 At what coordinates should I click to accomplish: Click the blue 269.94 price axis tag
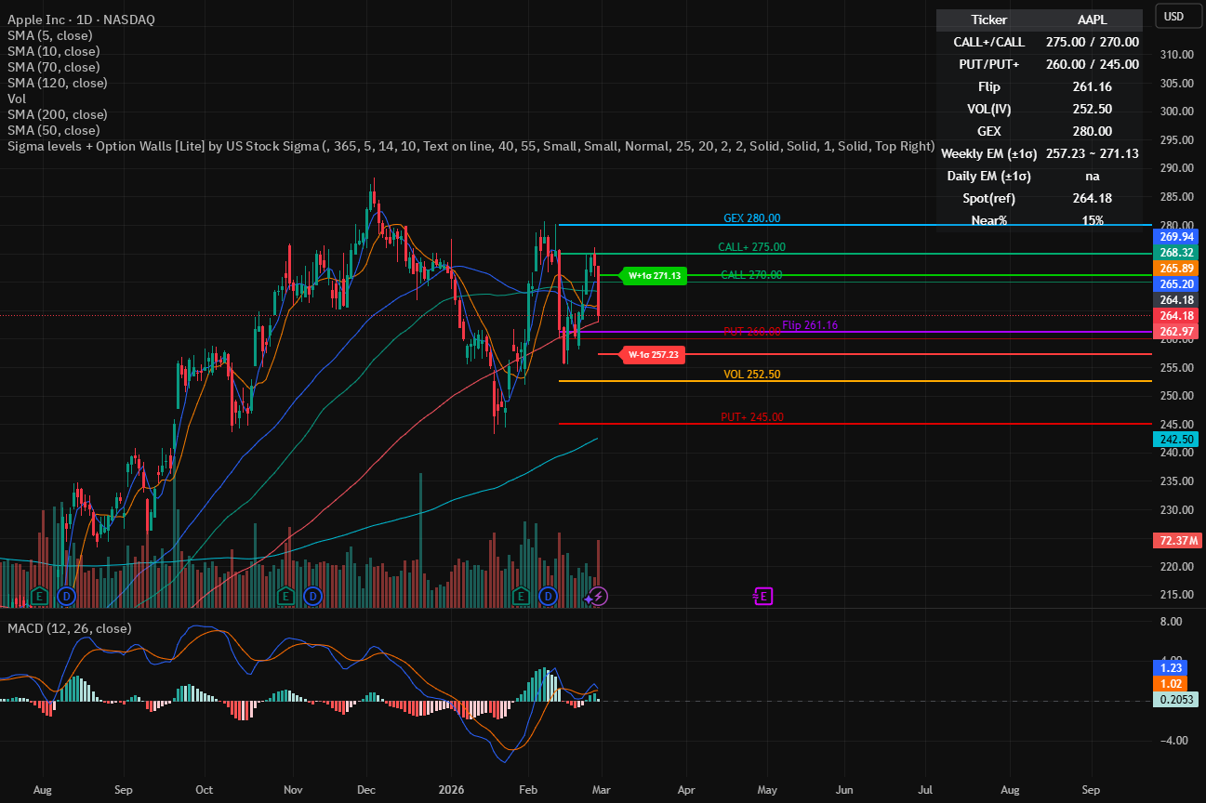[1177, 237]
